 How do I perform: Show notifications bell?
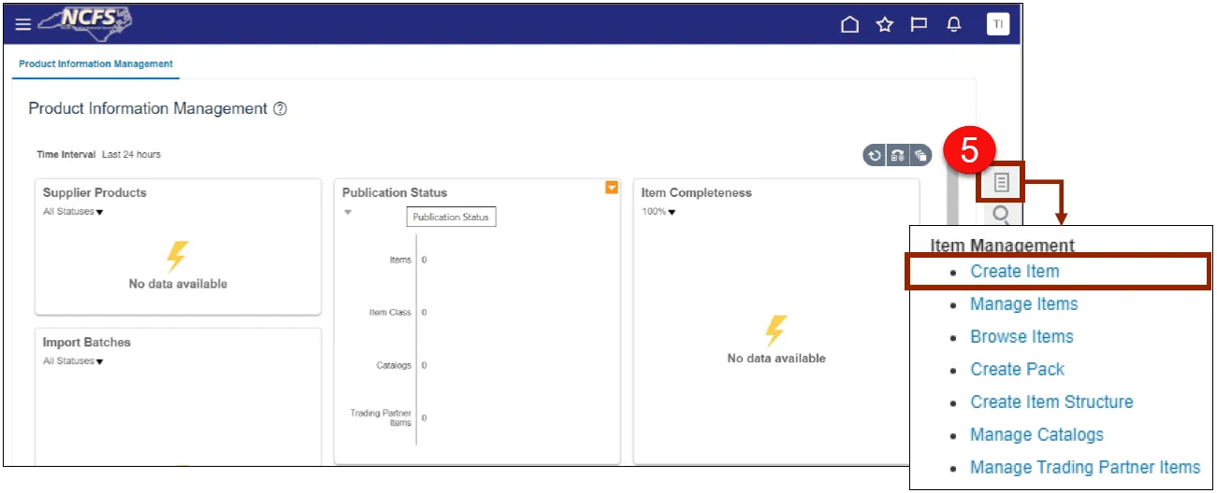[x=953, y=24]
